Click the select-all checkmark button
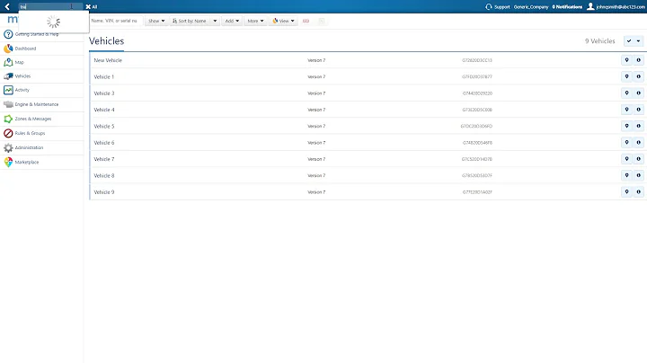Viewport: 647px width, 363px height. coord(628,40)
